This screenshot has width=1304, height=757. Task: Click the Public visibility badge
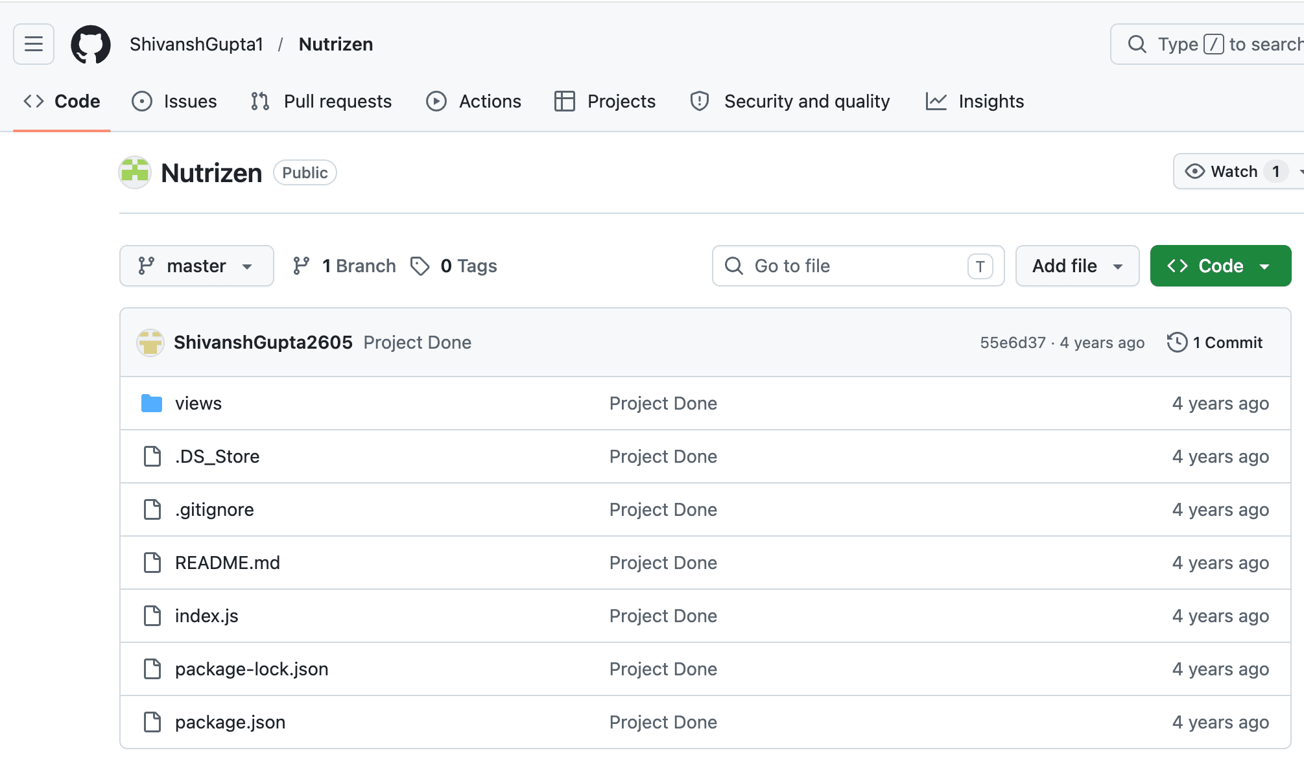(x=305, y=172)
